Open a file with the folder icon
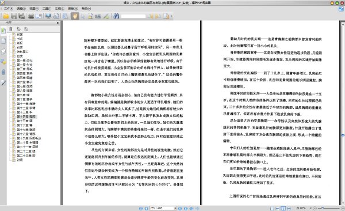This screenshot has width=345, height=211. click(x=6, y=16)
